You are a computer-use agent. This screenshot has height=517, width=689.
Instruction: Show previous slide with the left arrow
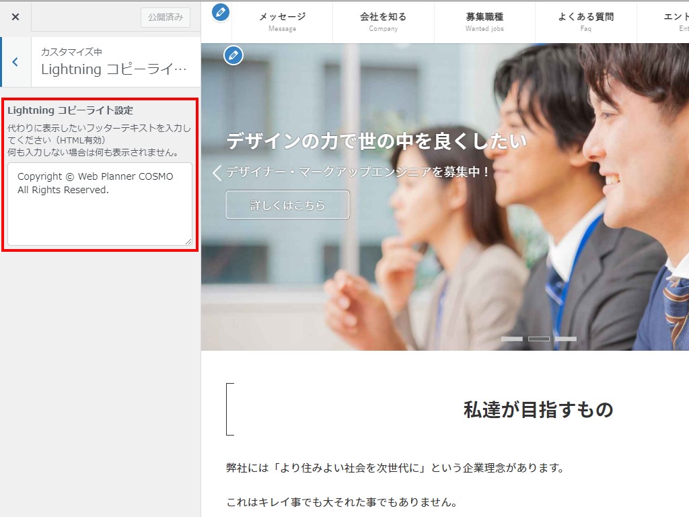217,173
